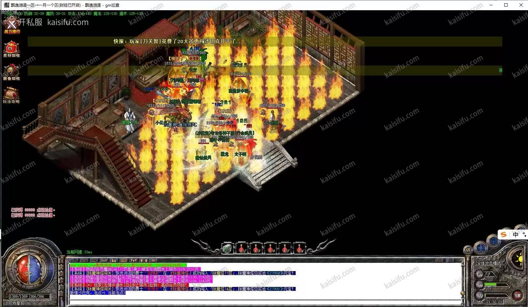528x307 pixels.
Task: Click the 当前网速:33ms network speed text
Action: click(x=79, y=252)
